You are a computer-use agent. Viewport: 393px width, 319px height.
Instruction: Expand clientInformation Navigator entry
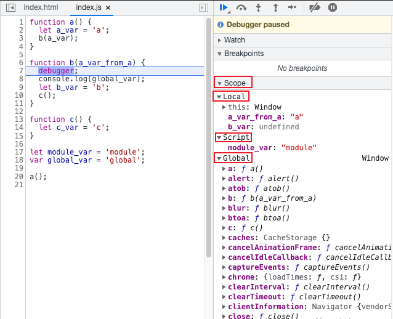point(224,307)
